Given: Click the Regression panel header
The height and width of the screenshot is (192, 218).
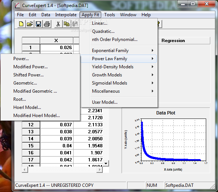Looking at the screenshot, I should pos(184,41).
